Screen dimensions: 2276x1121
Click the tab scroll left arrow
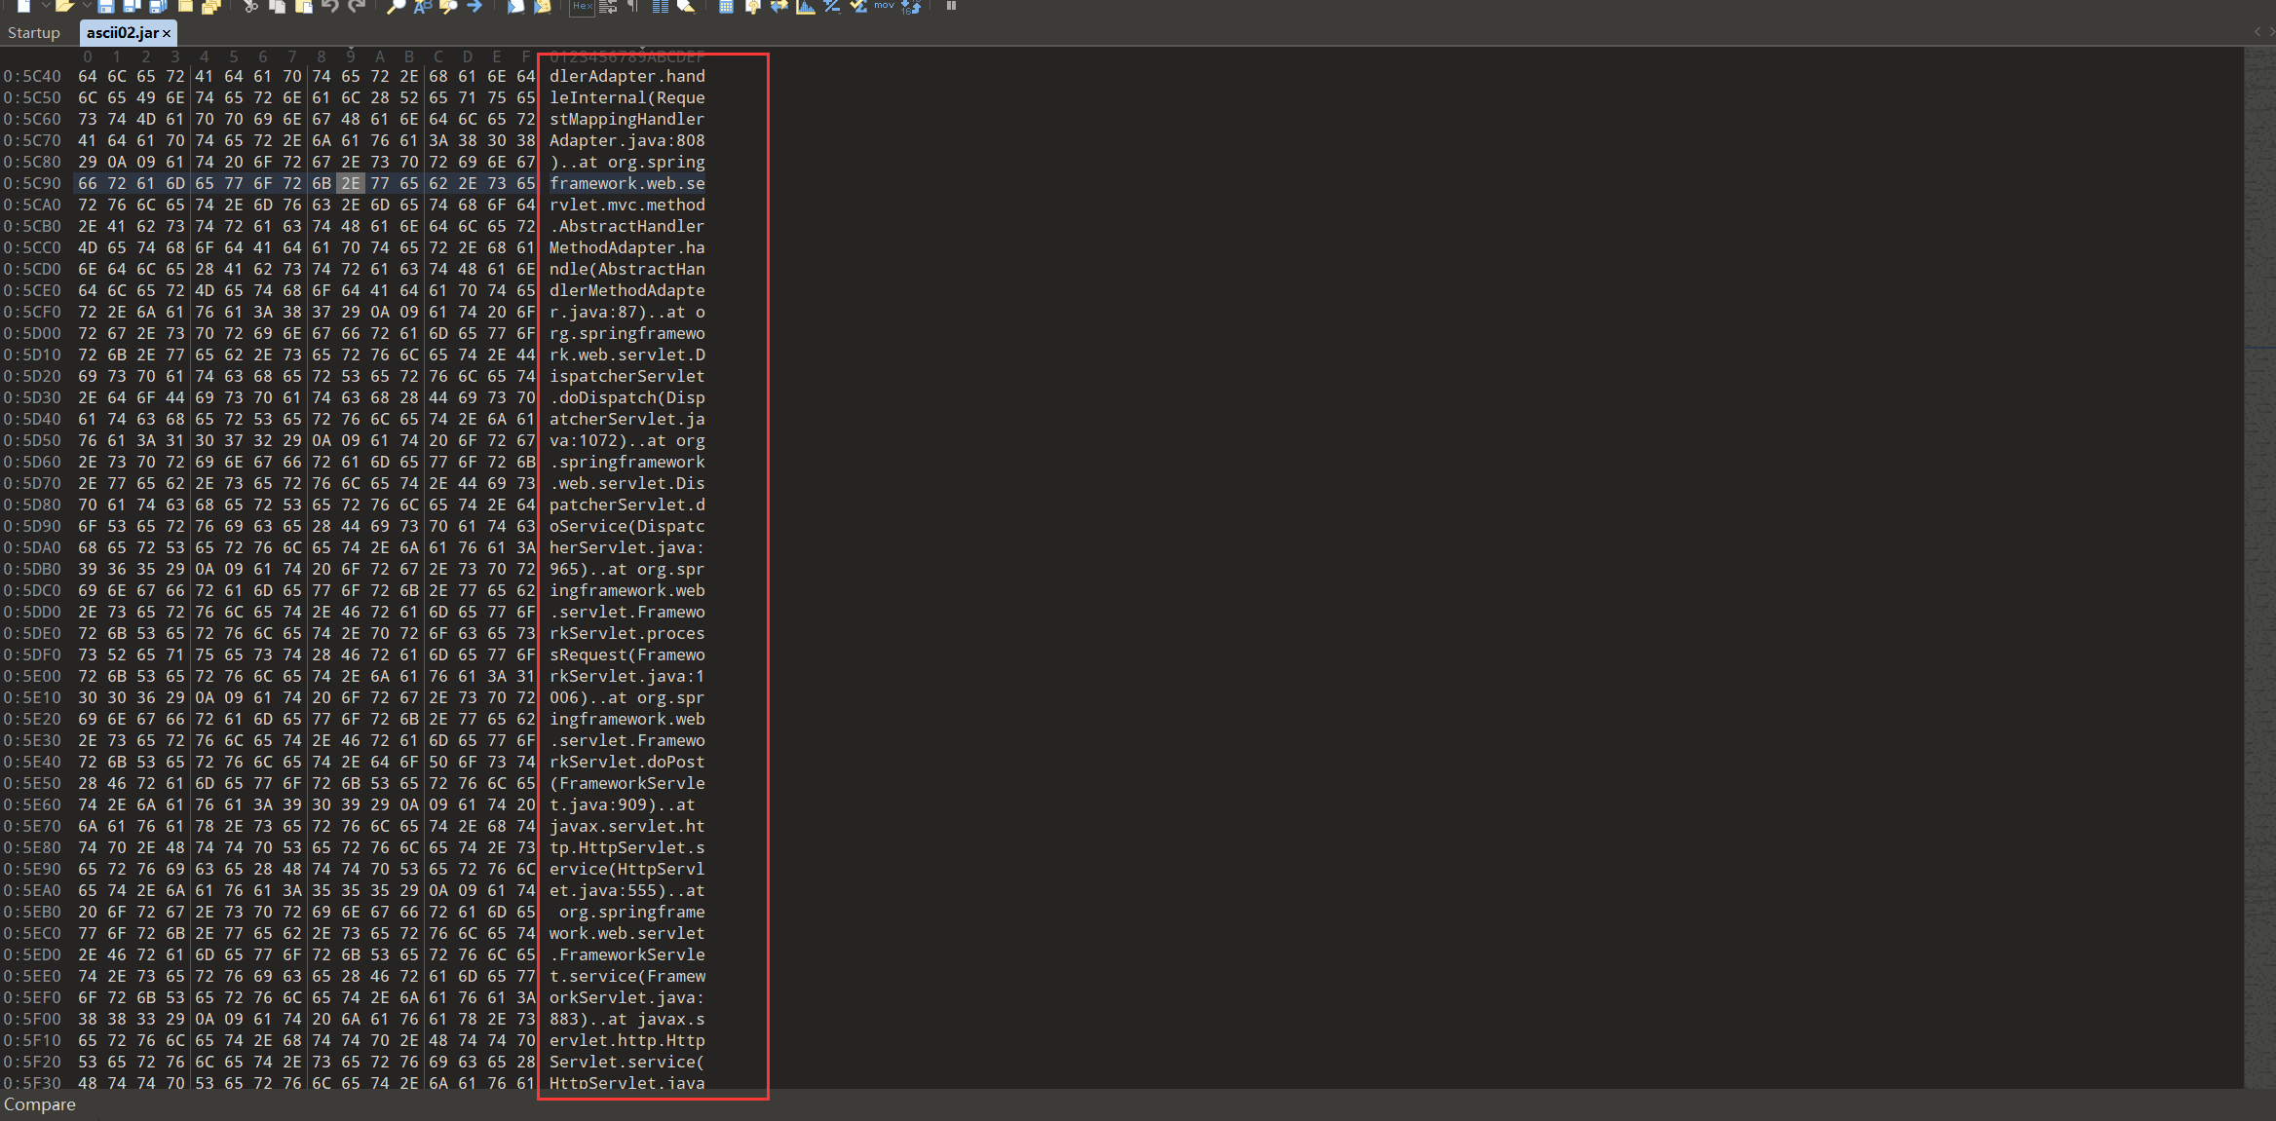coord(2257,32)
